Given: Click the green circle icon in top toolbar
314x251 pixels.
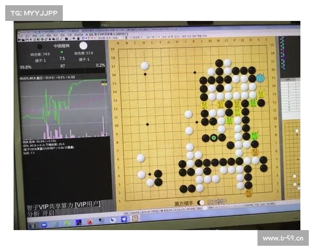Looking at the screenshot, I should 42,39.
